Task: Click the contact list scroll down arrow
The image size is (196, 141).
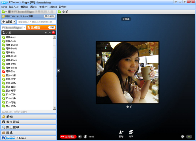Action: [55, 108]
